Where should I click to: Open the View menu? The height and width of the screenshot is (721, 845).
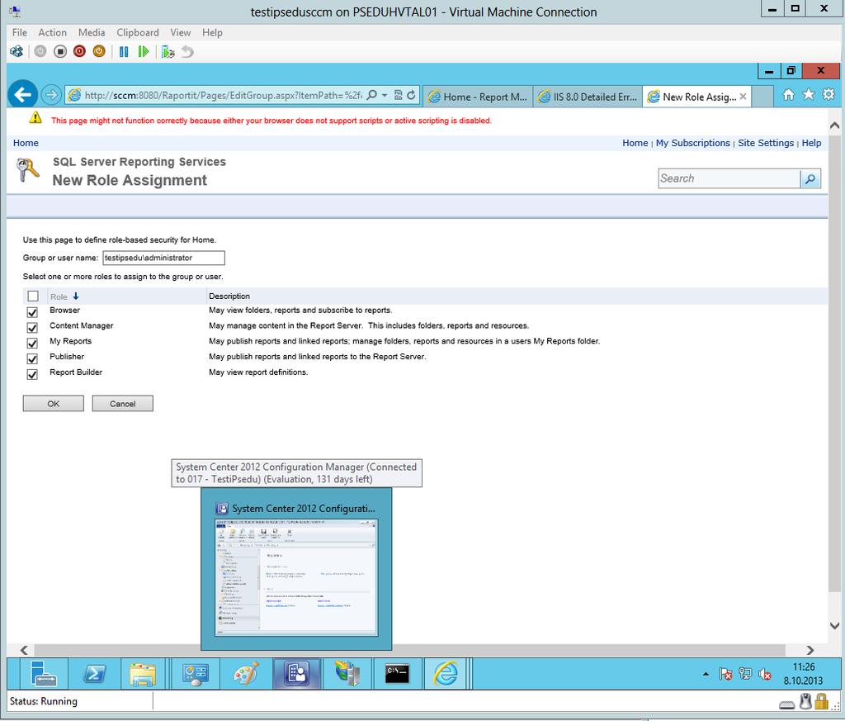(181, 32)
